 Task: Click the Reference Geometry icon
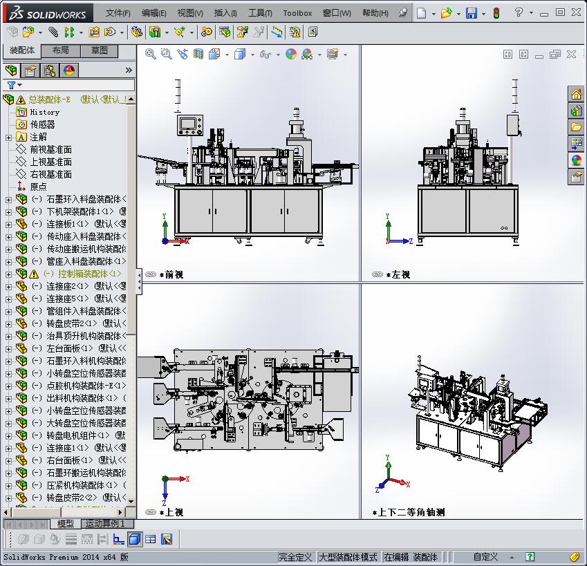[180, 32]
